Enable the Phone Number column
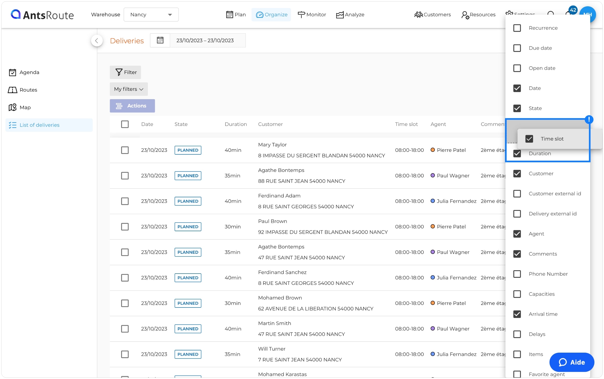 point(517,274)
